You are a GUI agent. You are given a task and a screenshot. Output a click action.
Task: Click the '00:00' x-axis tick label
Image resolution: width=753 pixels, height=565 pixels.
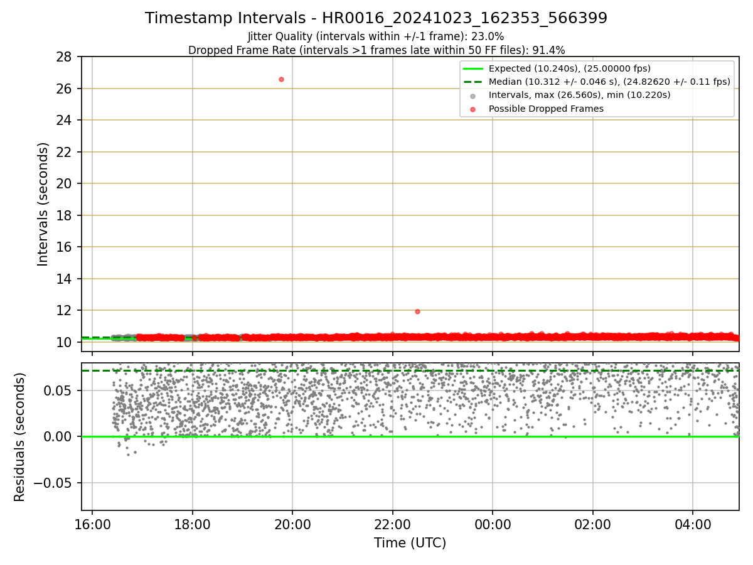click(493, 524)
